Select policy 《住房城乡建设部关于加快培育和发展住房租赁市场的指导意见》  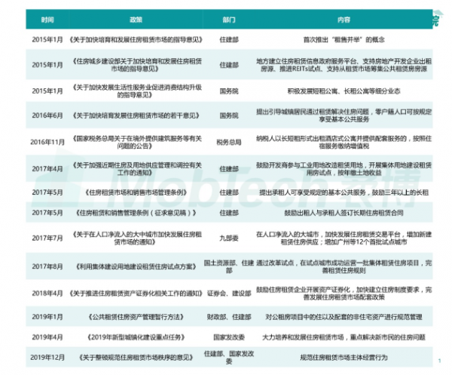tap(136, 65)
